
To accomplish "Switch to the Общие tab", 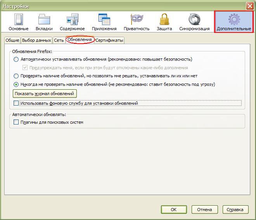I will click(x=12, y=40).
